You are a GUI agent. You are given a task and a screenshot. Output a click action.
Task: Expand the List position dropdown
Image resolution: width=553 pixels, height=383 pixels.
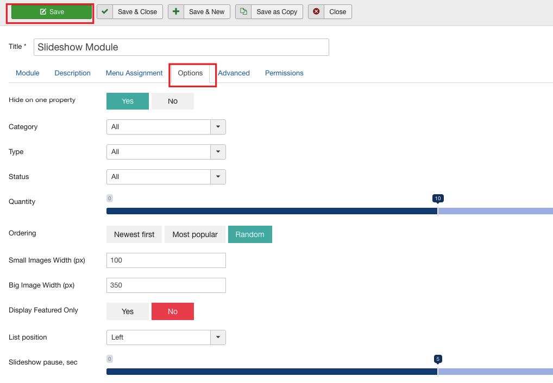[x=218, y=337]
